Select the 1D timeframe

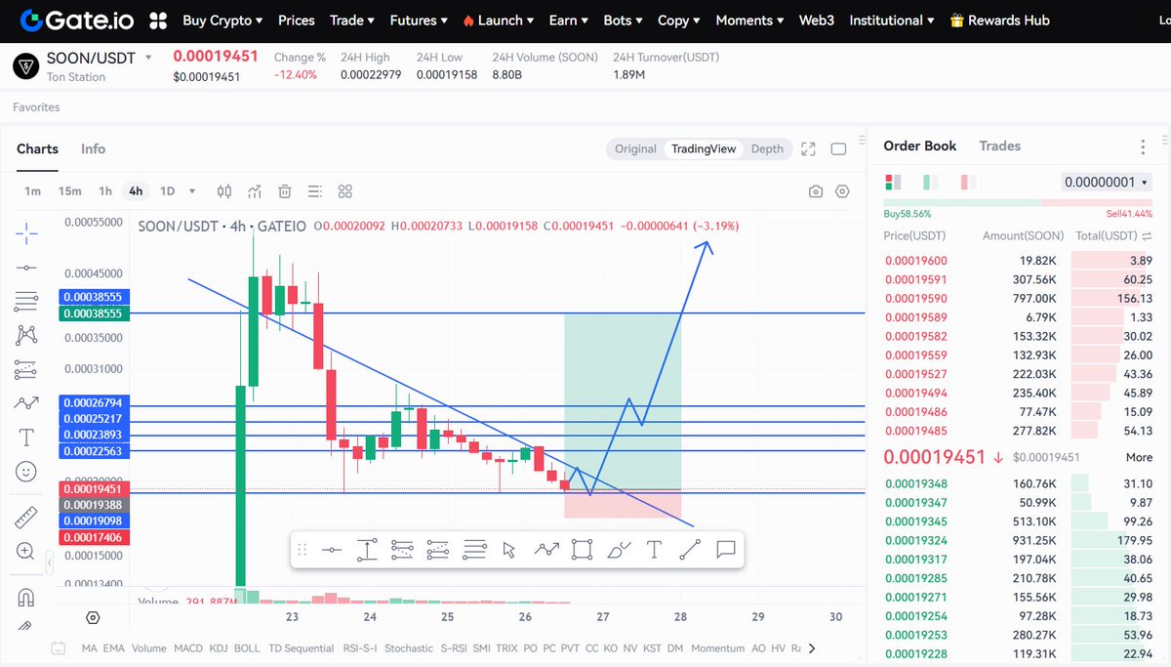pos(167,191)
